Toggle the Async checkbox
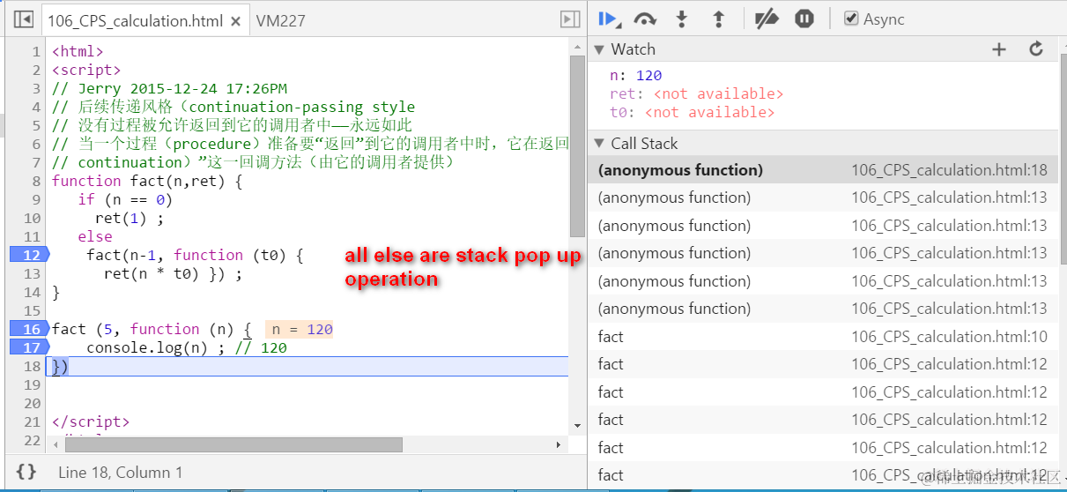Viewport: 1067px width, 492px height. coord(851,19)
